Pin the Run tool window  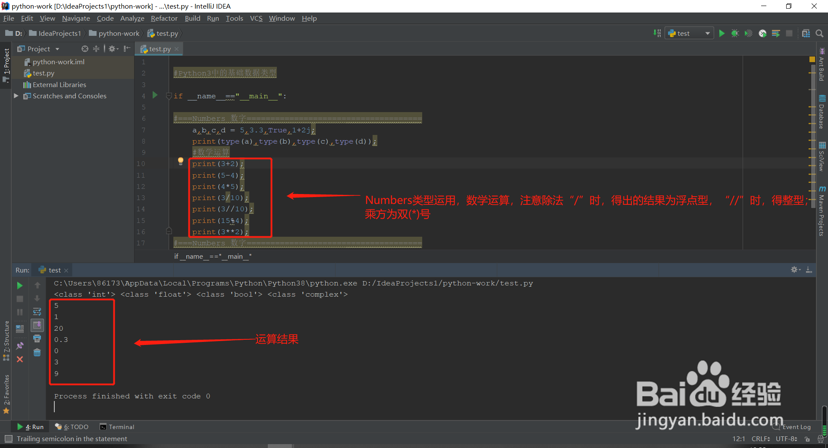(19, 345)
